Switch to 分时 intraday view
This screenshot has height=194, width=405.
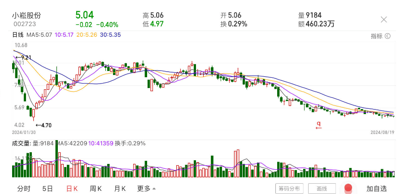[x=24, y=188]
